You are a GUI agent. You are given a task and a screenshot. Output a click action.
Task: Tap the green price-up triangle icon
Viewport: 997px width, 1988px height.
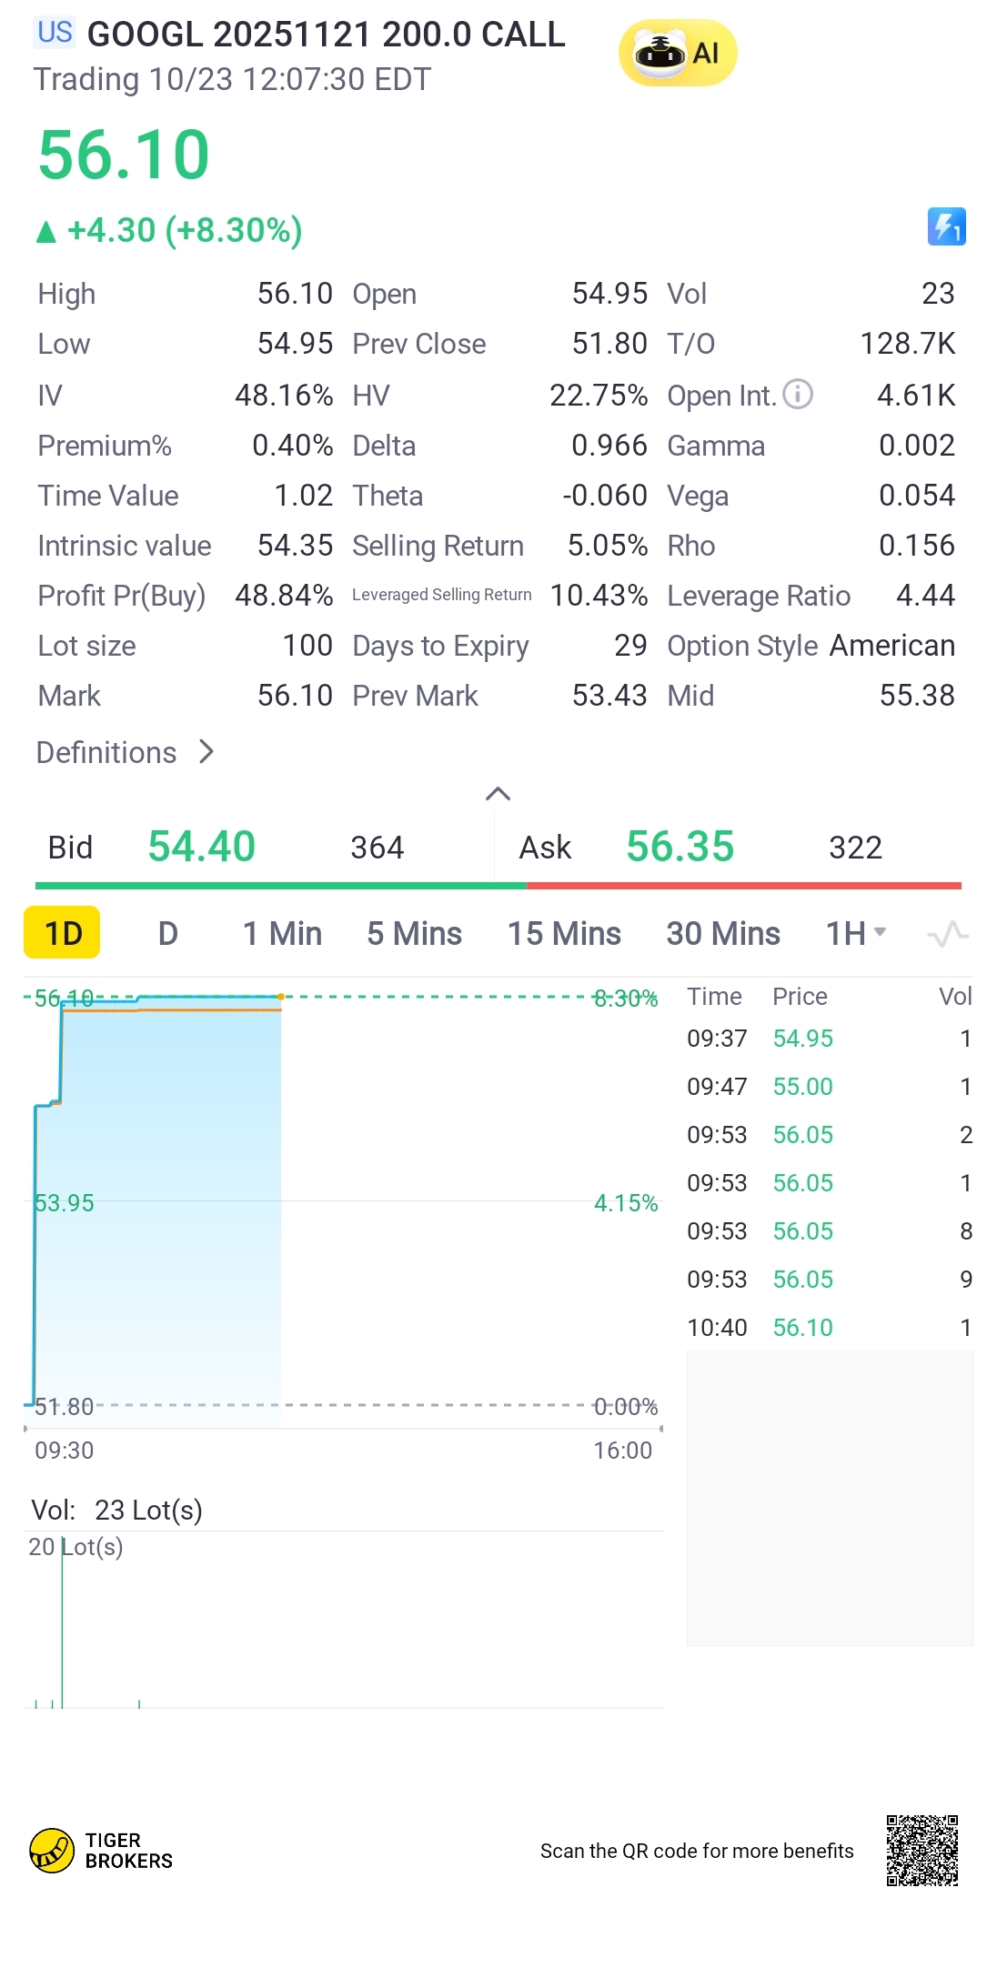(46, 232)
